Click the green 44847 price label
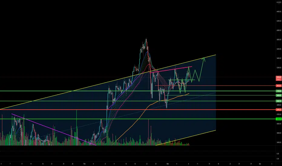Image resolution: width=282 pixels, height=166 pixels. (279, 101)
